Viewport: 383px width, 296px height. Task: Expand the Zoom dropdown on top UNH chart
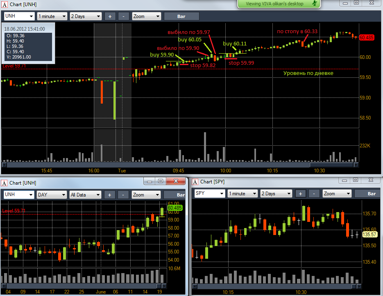click(x=146, y=16)
